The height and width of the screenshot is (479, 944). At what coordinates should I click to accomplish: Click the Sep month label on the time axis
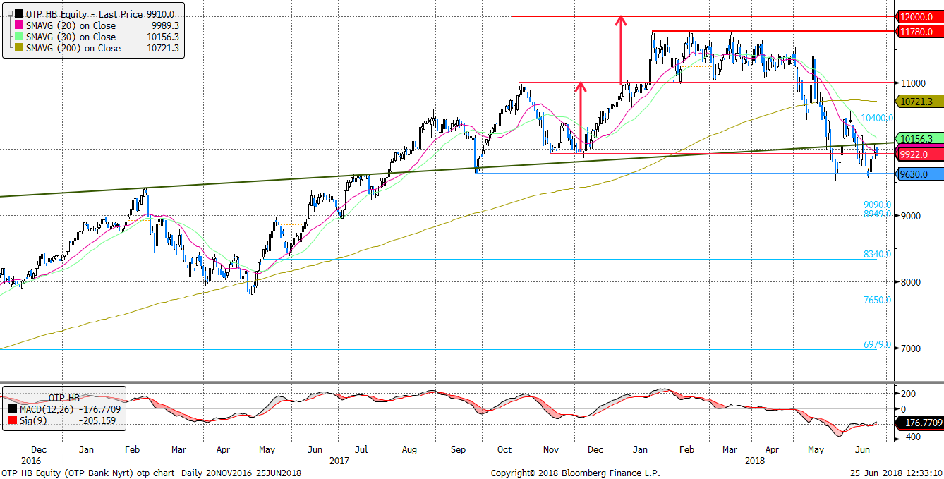coord(457,449)
